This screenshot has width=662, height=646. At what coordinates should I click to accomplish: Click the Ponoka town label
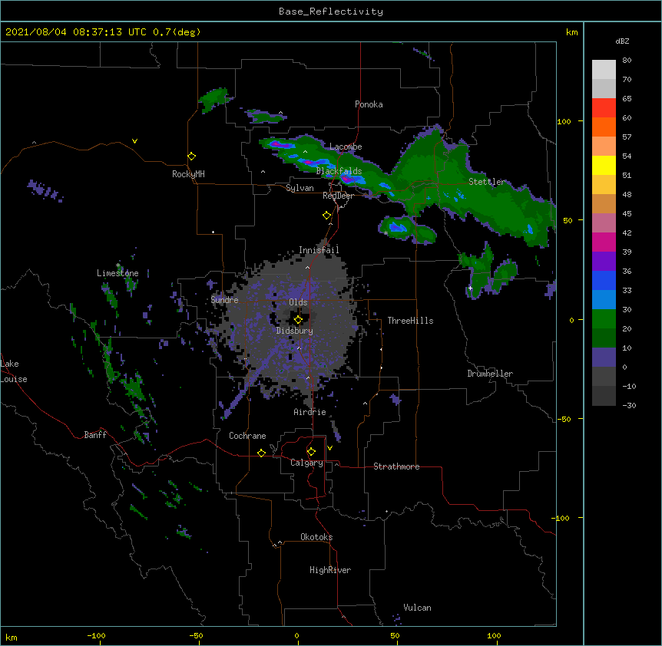coord(369,104)
